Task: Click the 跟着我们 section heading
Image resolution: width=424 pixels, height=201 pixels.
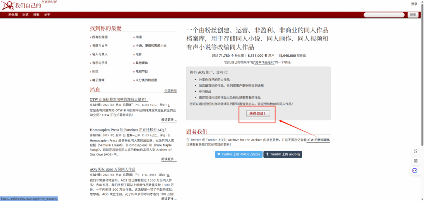Action: [x=197, y=132]
